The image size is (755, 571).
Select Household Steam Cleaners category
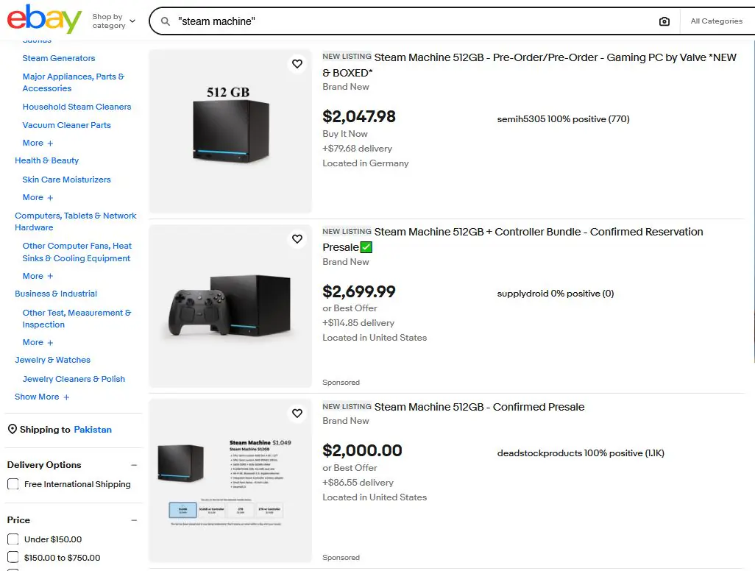click(77, 107)
